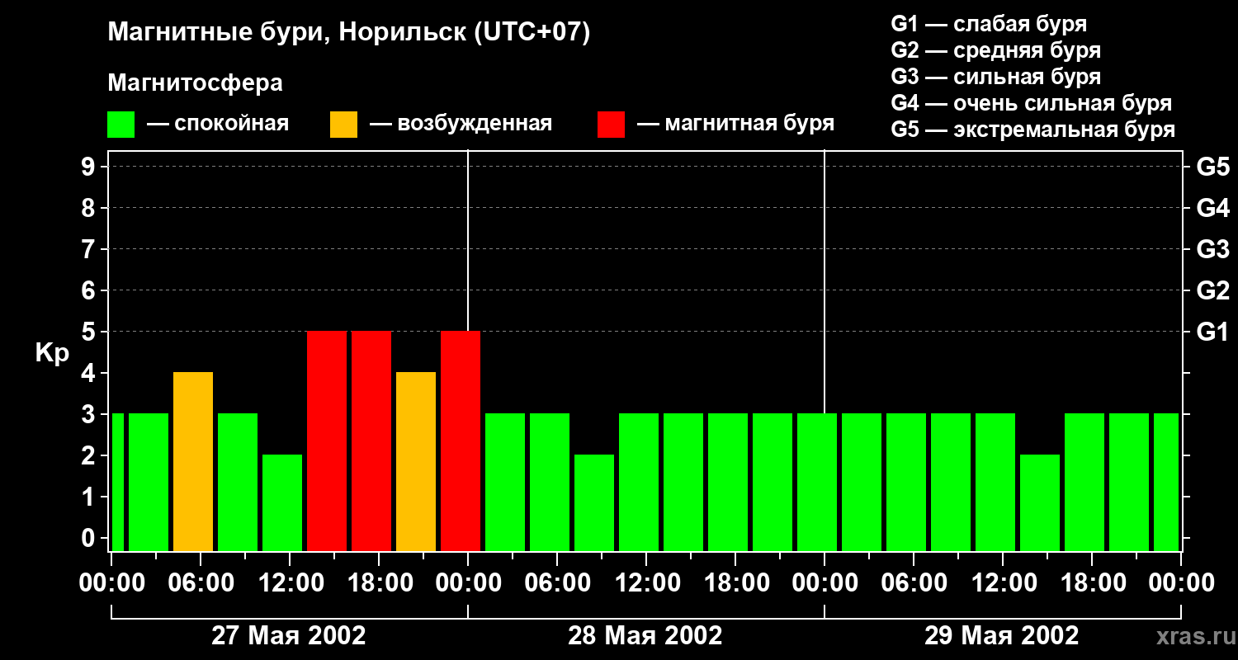This screenshot has height=660, width=1238.
Task: Click the green 'спокойная' legend swatch
Action: click(x=121, y=125)
